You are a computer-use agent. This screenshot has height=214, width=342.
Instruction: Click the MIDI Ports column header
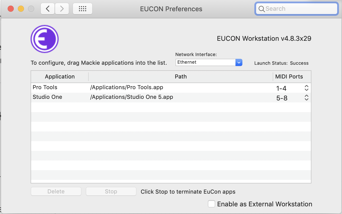pyautogui.click(x=292, y=77)
